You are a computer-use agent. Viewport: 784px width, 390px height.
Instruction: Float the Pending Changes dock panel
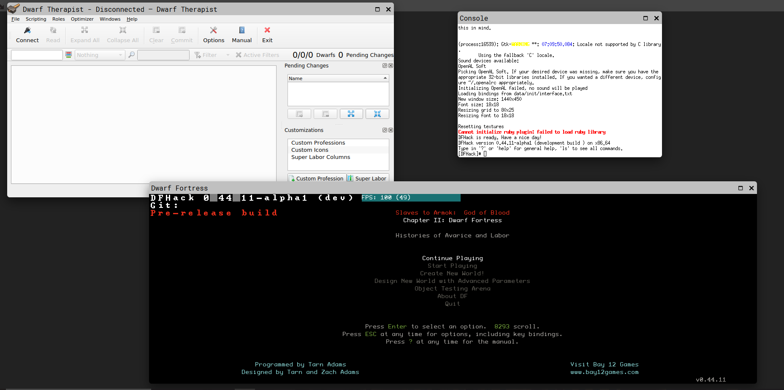click(385, 66)
